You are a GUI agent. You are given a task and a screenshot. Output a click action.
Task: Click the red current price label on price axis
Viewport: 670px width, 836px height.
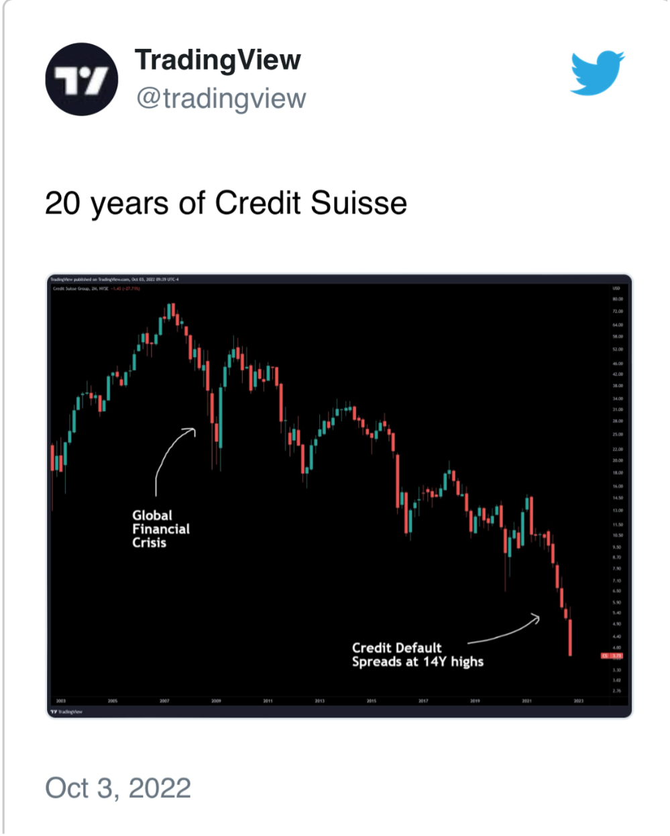coord(612,656)
